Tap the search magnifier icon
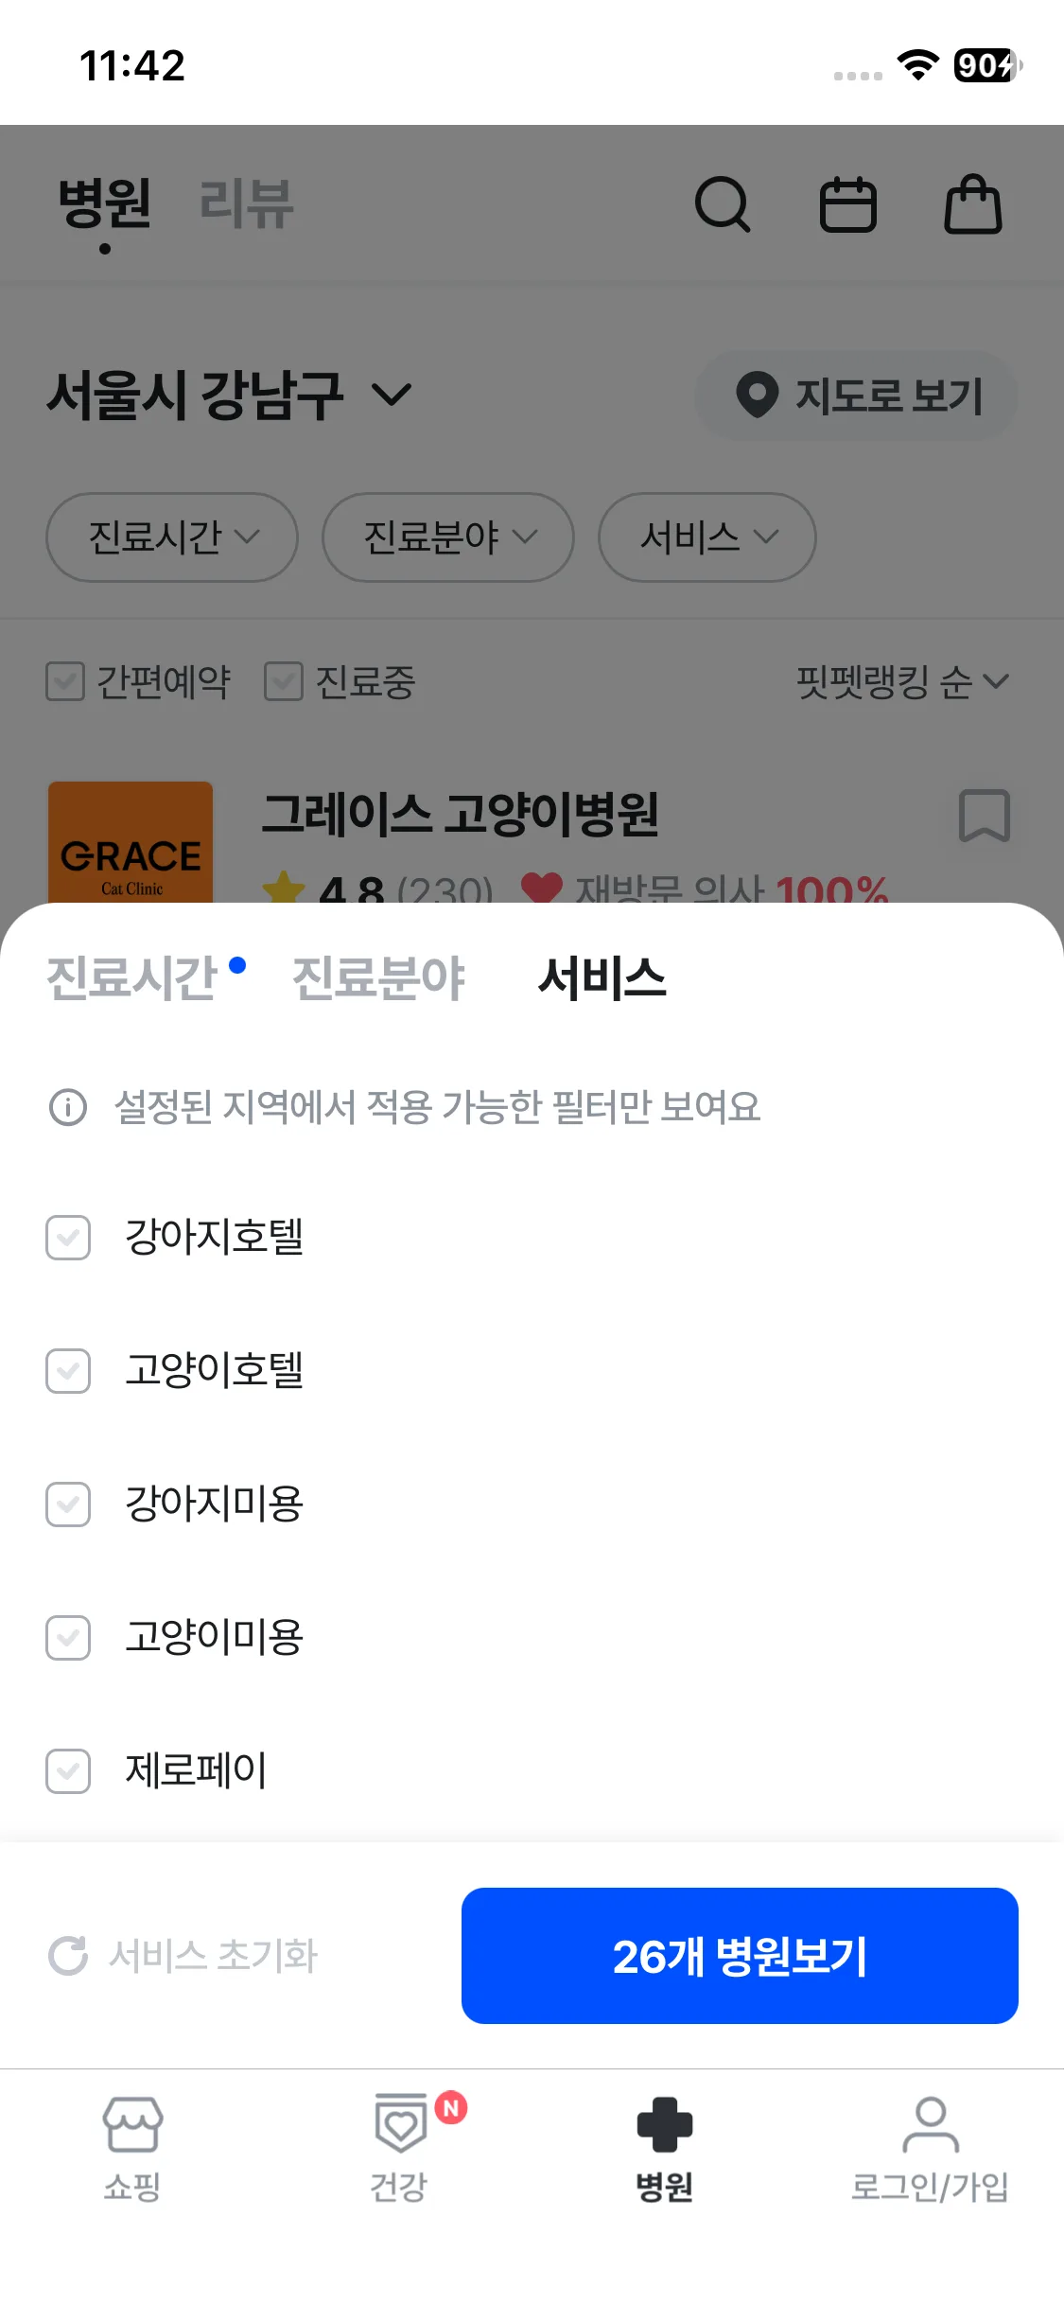The width and height of the screenshot is (1064, 2305). click(x=723, y=203)
